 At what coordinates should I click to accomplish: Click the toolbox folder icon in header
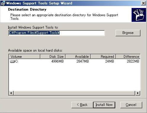pyautogui.click(x=139, y=15)
